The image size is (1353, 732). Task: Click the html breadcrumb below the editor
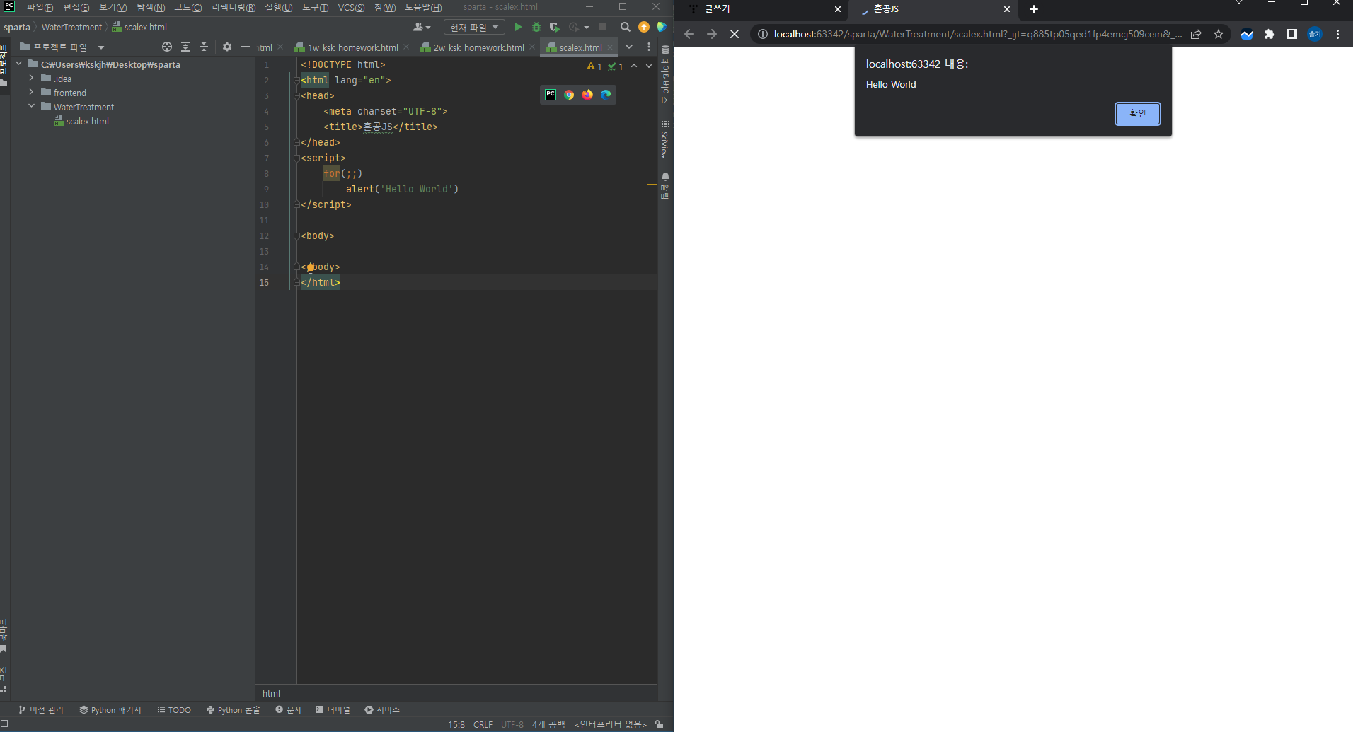pyautogui.click(x=271, y=693)
